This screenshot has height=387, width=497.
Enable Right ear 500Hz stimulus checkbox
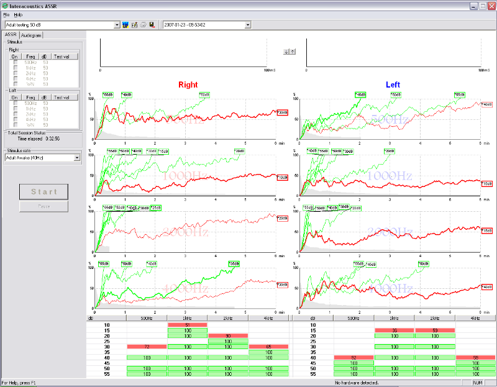tap(16, 62)
